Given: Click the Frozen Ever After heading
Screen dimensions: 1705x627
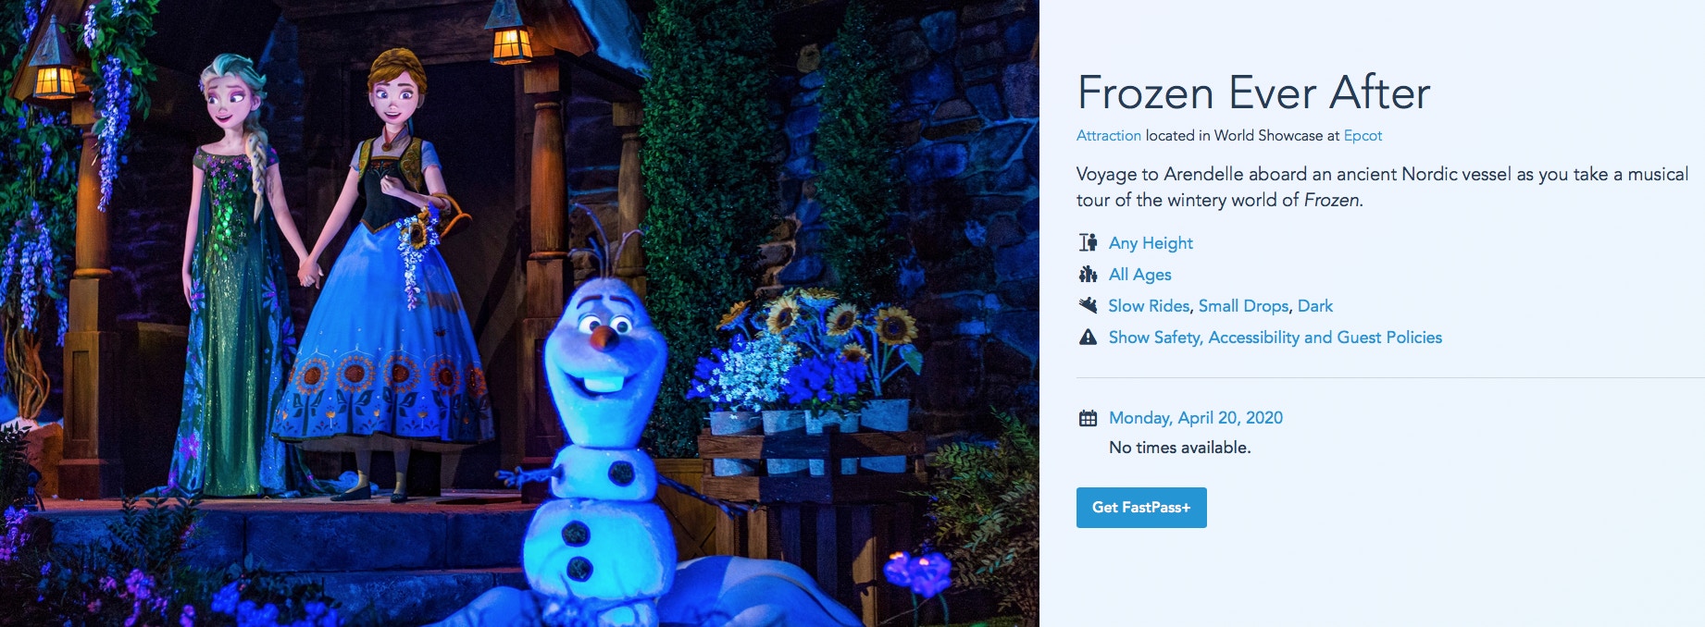Looking at the screenshot, I should (x=1253, y=92).
